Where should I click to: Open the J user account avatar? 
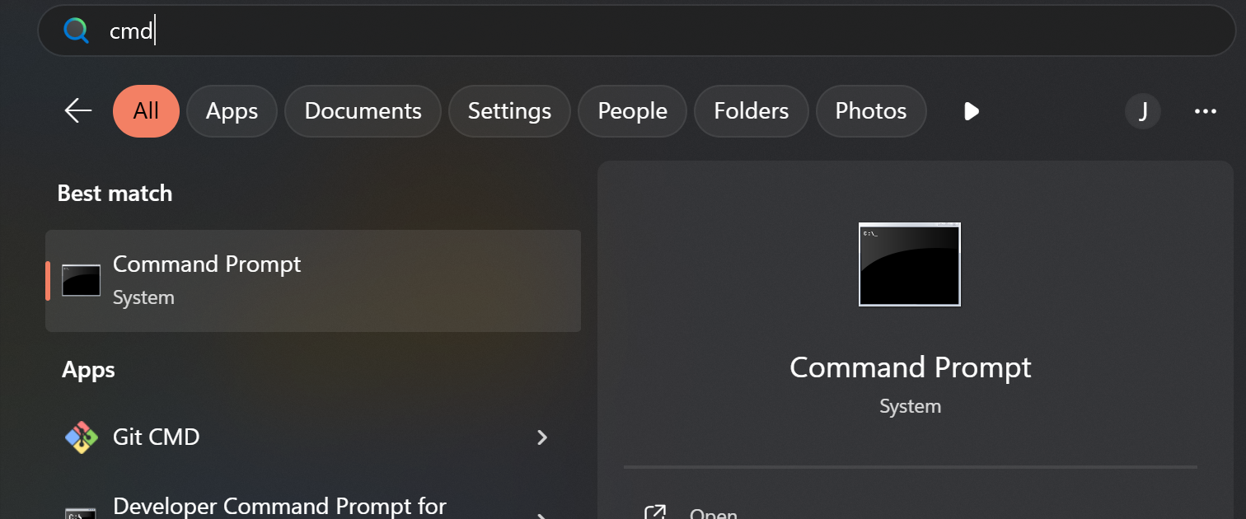(1143, 110)
